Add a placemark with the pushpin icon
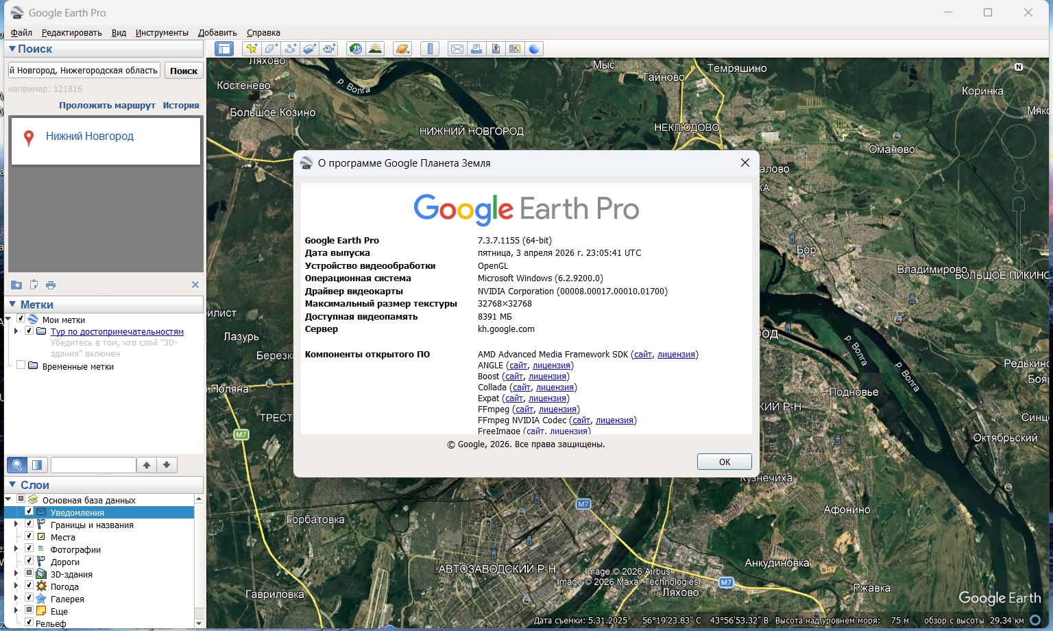This screenshot has width=1053, height=631. [252, 49]
